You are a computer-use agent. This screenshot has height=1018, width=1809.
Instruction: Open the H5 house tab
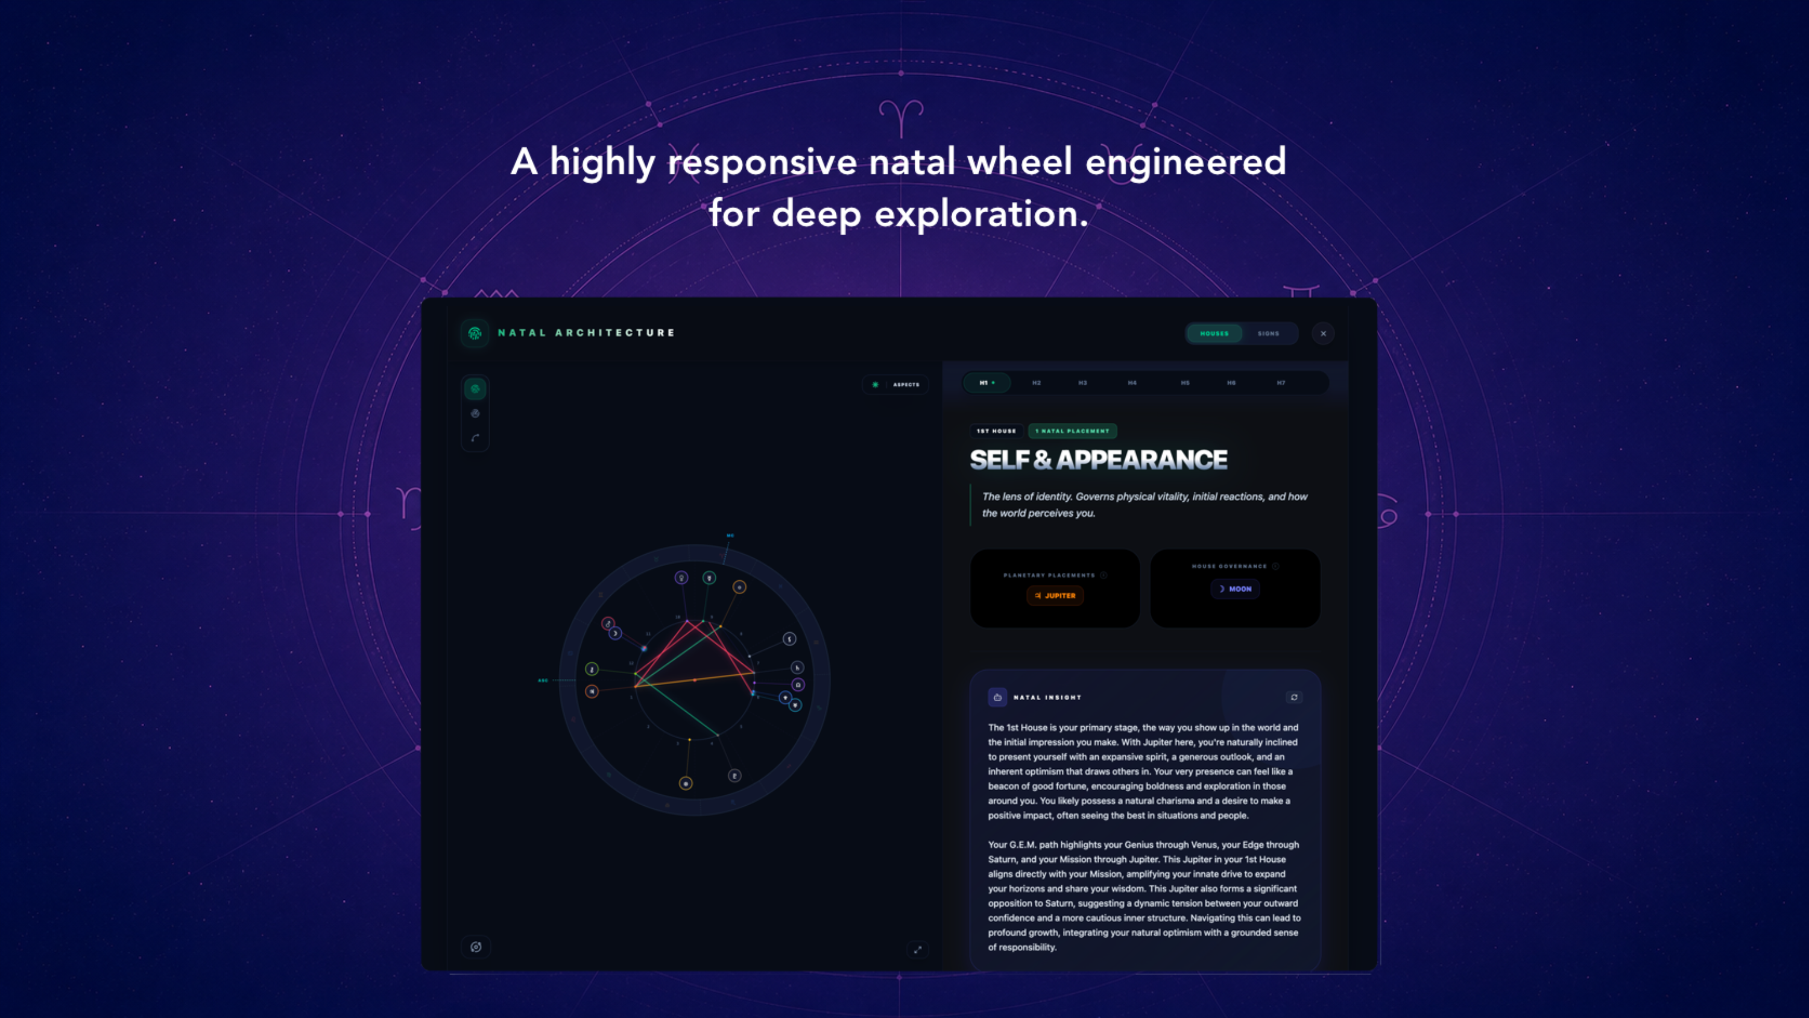tap(1185, 383)
